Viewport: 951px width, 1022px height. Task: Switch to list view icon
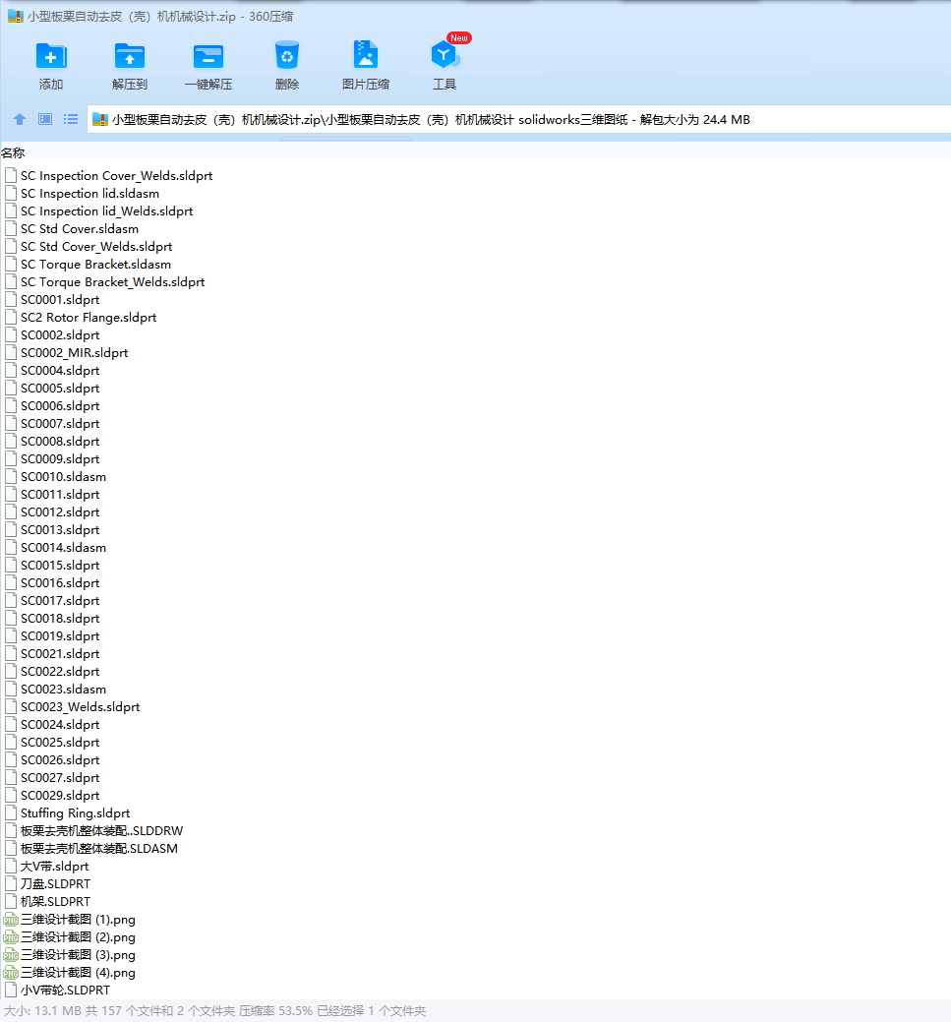pos(71,119)
